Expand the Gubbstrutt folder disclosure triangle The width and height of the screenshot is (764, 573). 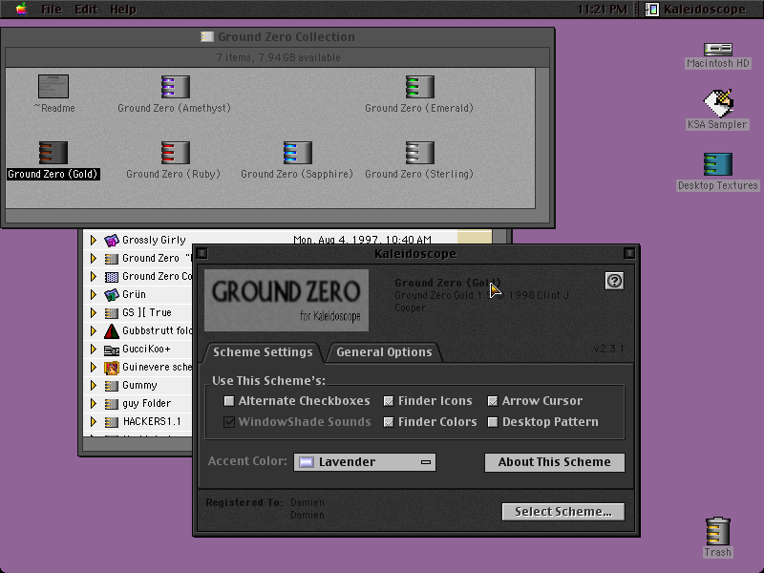[x=93, y=330]
